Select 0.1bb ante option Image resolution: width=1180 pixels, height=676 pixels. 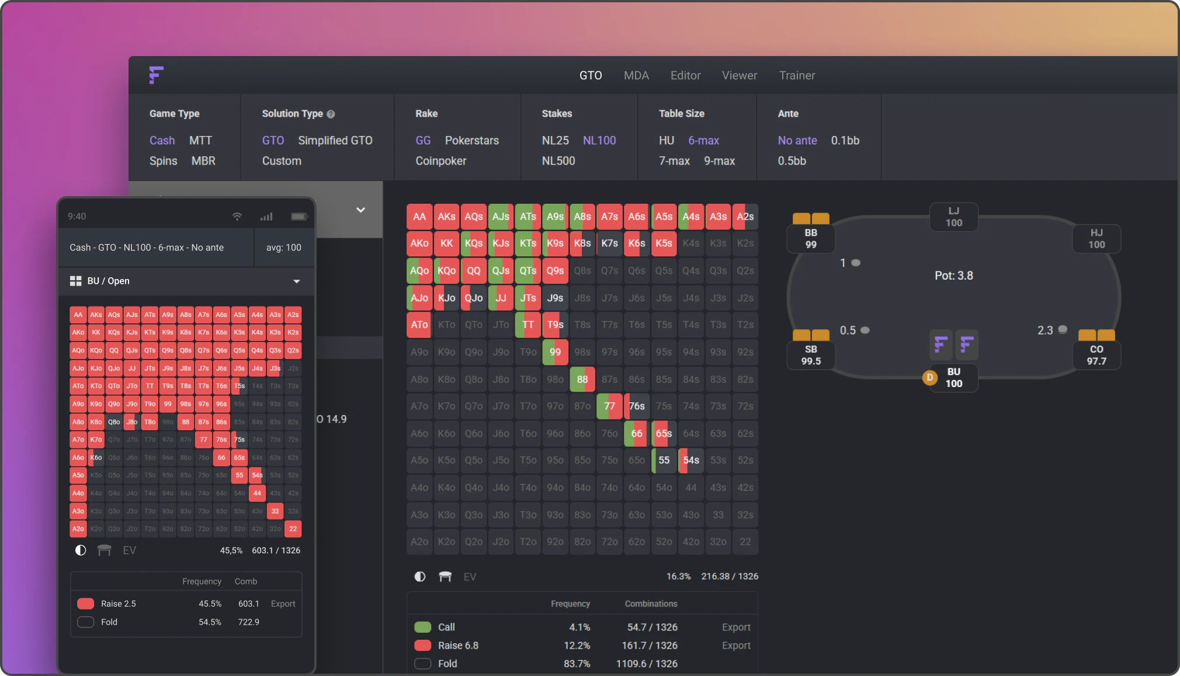pos(845,141)
